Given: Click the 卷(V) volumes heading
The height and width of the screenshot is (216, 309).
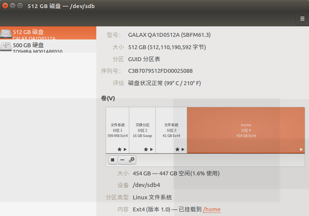Looking at the screenshot, I should point(108,98).
